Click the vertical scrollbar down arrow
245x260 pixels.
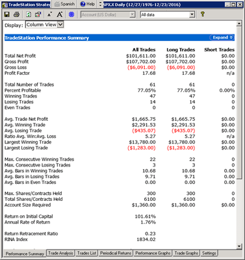[x=239, y=246]
